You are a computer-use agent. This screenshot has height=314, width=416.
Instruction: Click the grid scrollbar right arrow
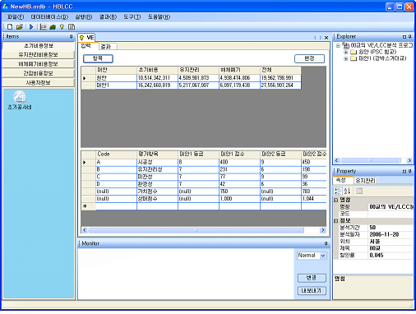point(323,230)
